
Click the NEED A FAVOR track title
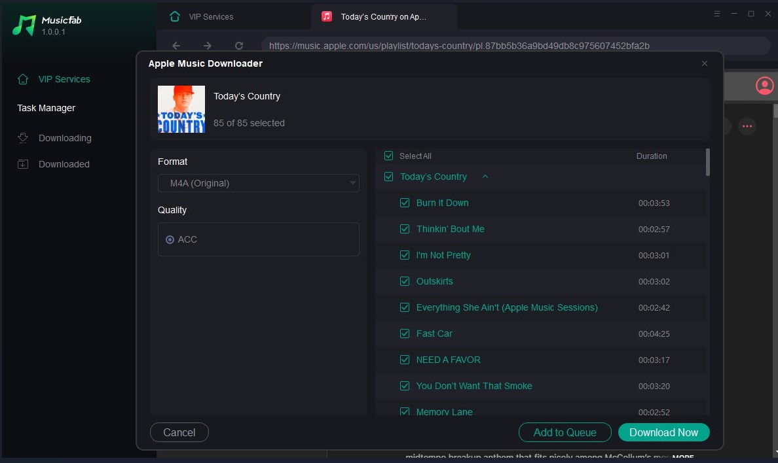tap(448, 360)
